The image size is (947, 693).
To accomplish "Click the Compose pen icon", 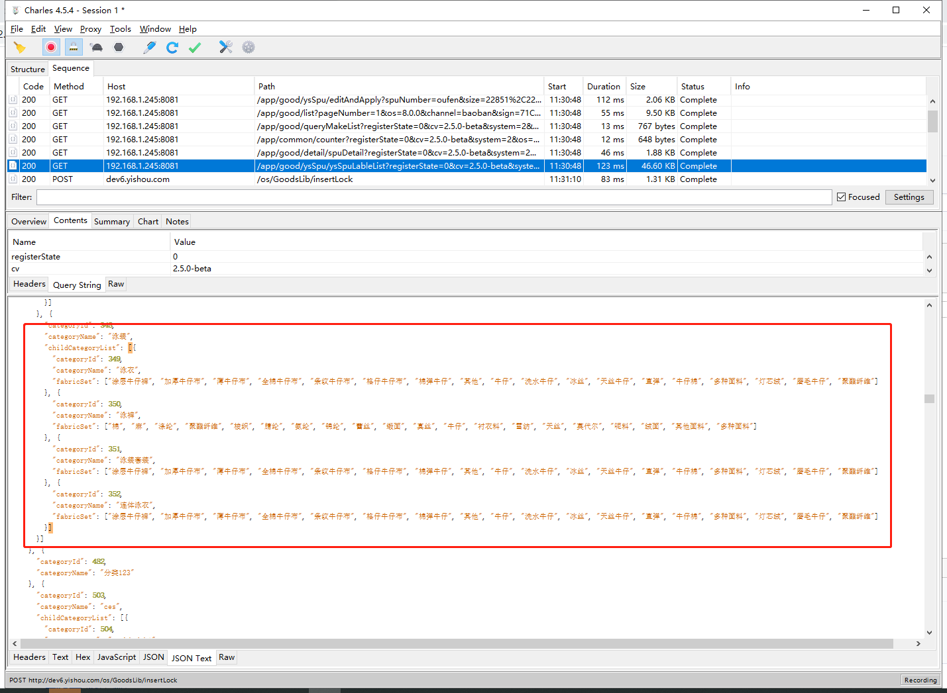I will (150, 47).
